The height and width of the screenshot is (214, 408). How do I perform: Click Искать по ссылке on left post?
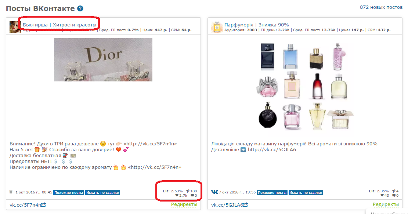102,192
